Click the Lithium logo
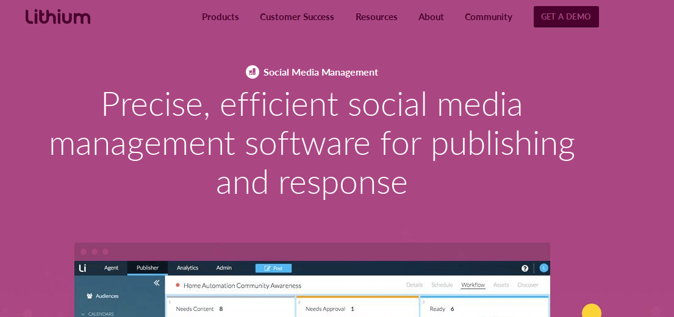Viewport: 674px width, 317px height. click(58, 16)
